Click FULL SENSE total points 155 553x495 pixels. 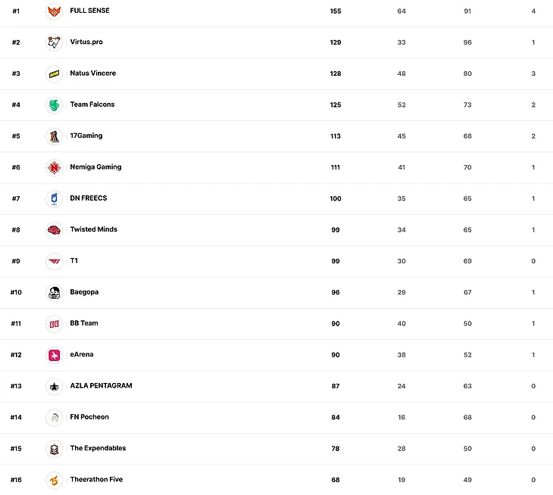(x=336, y=11)
